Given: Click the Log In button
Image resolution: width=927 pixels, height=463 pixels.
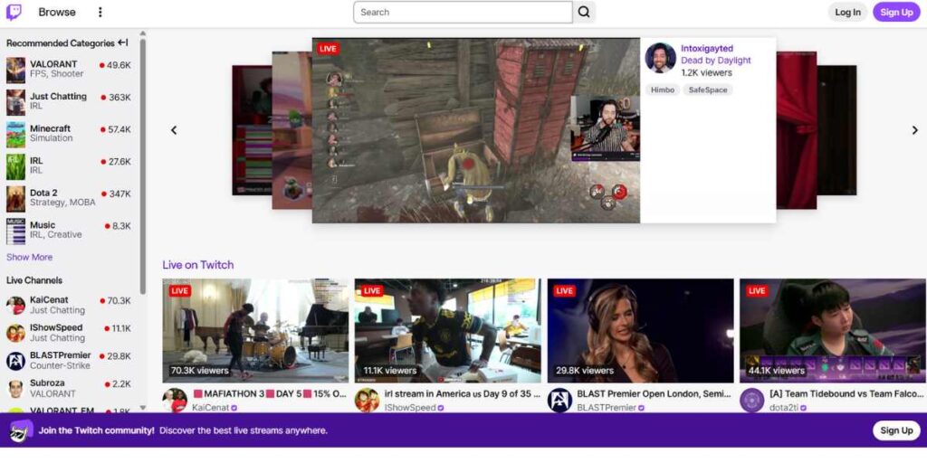Looking at the screenshot, I should (x=847, y=12).
